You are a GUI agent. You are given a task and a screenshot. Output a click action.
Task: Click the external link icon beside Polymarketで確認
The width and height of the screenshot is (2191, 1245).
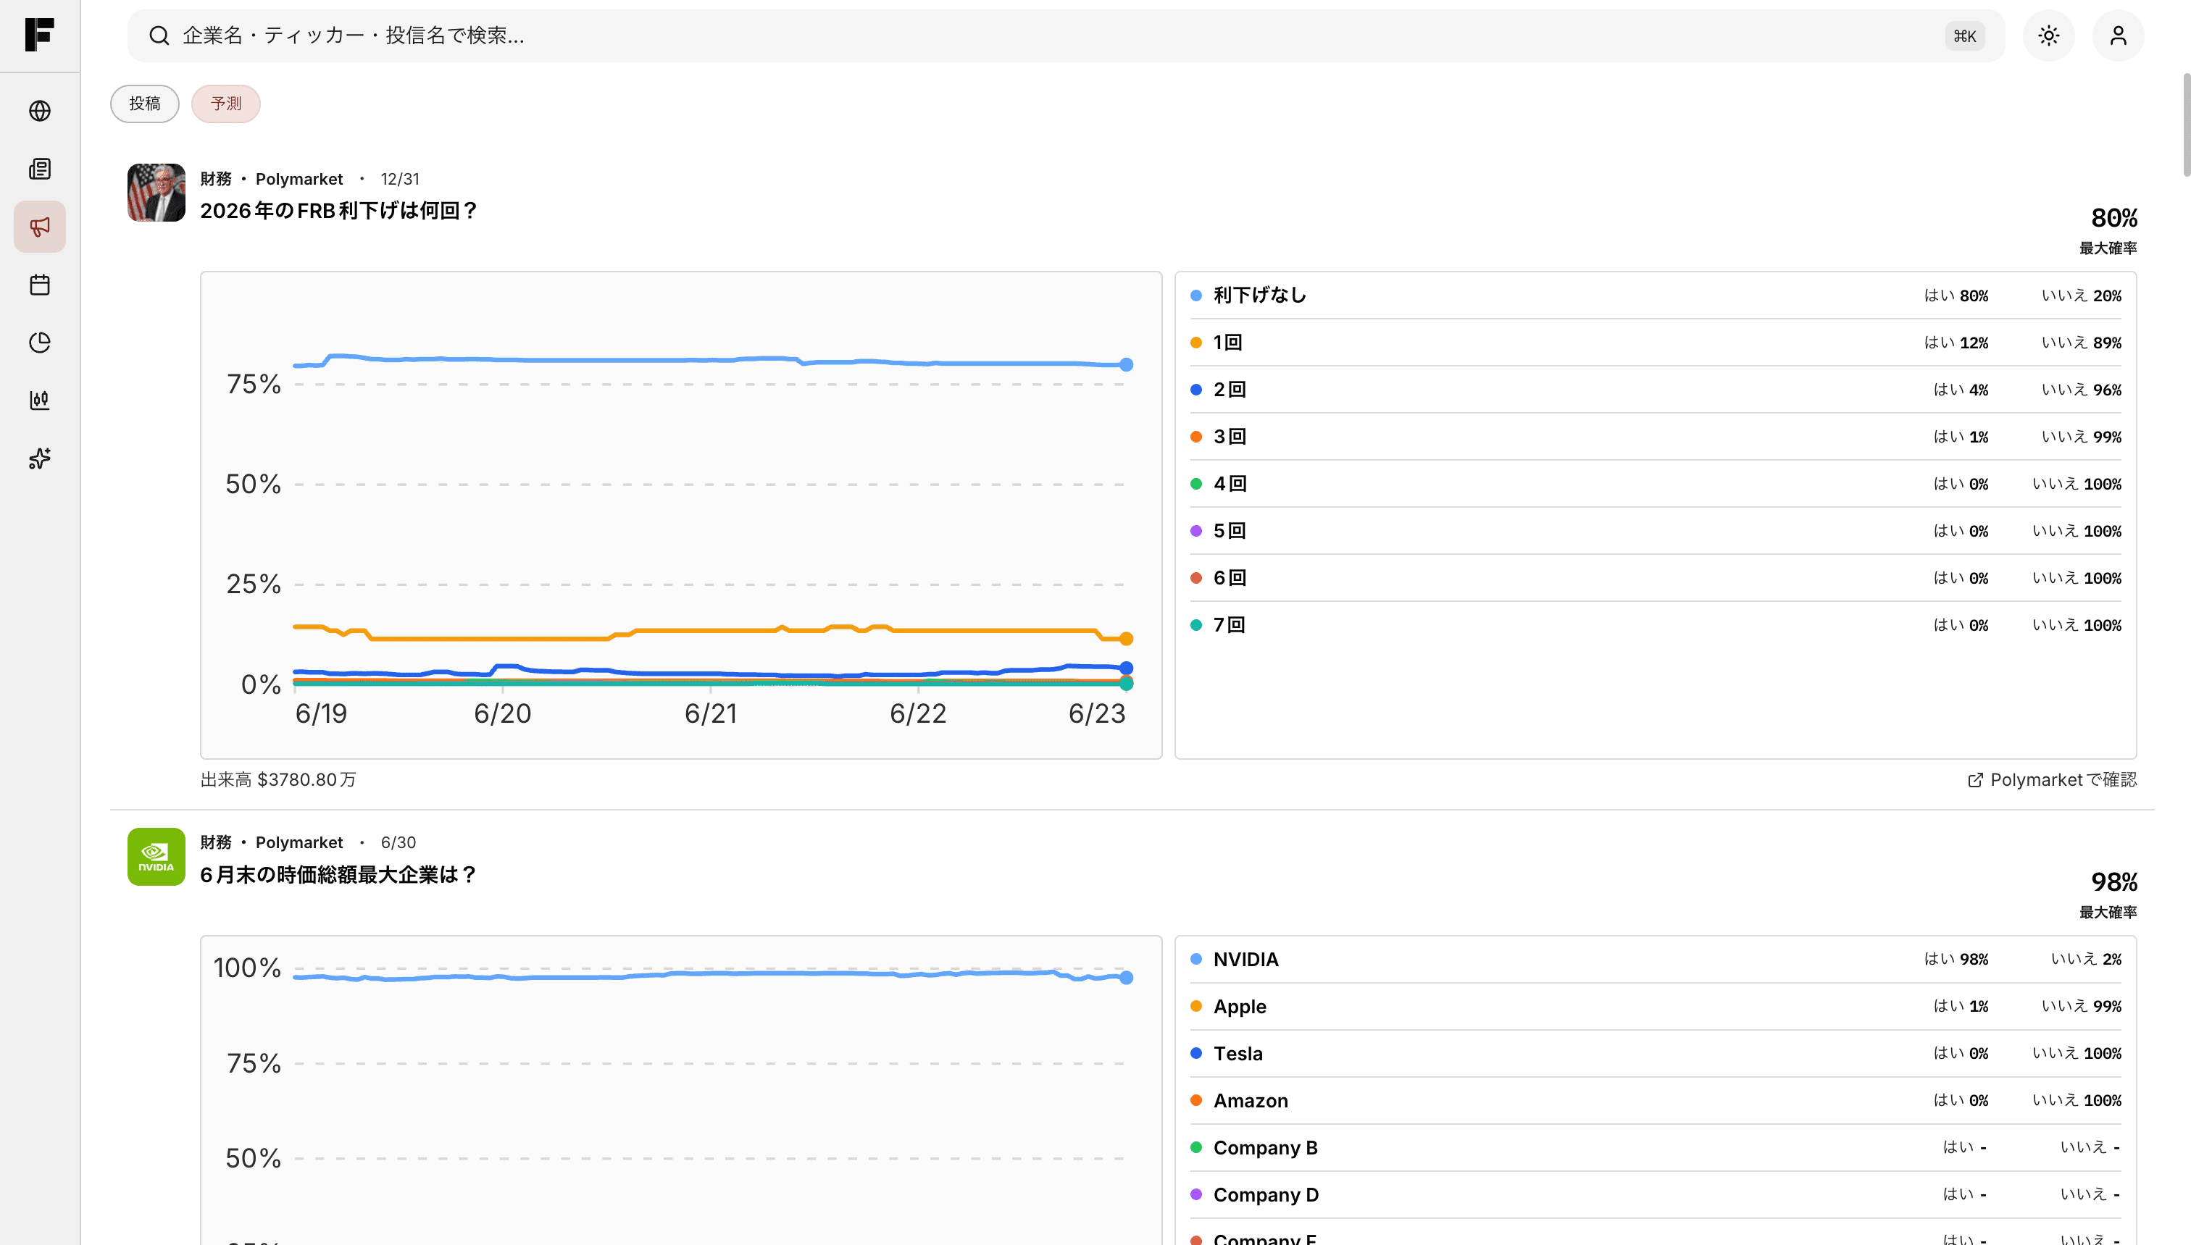pyautogui.click(x=1974, y=780)
